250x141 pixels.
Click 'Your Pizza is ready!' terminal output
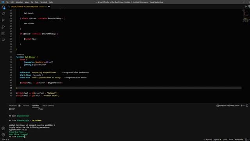18,134
